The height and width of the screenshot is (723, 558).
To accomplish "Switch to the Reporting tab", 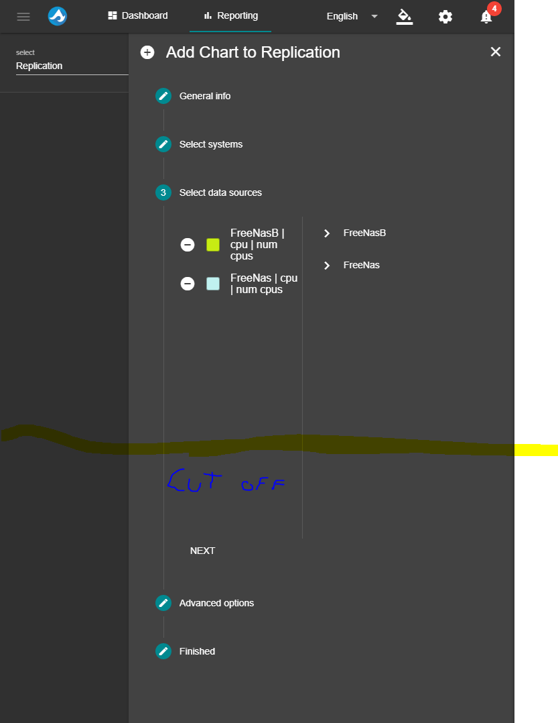I will [x=230, y=15].
